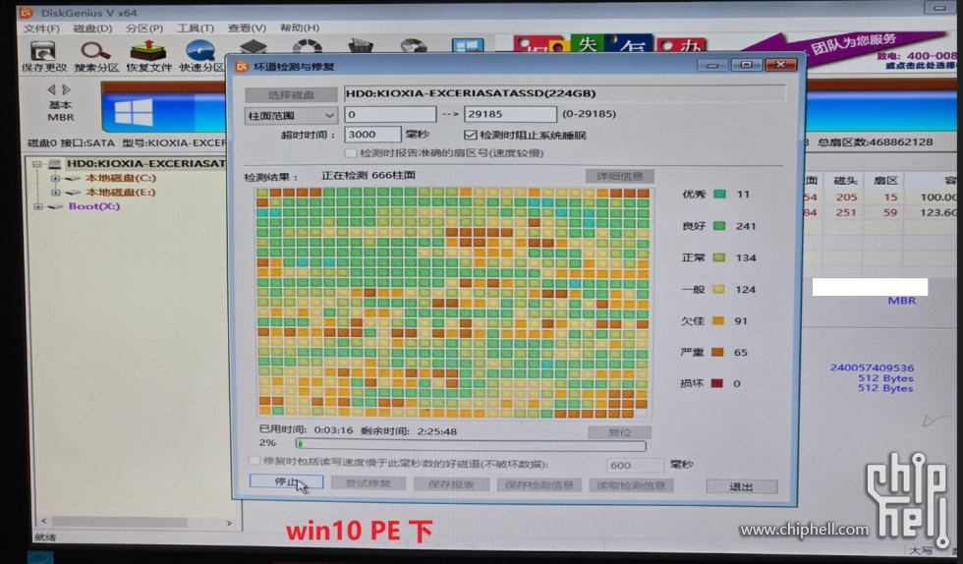Open the 分区(P) menu
The height and width of the screenshot is (564, 963).
pos(144,28)
